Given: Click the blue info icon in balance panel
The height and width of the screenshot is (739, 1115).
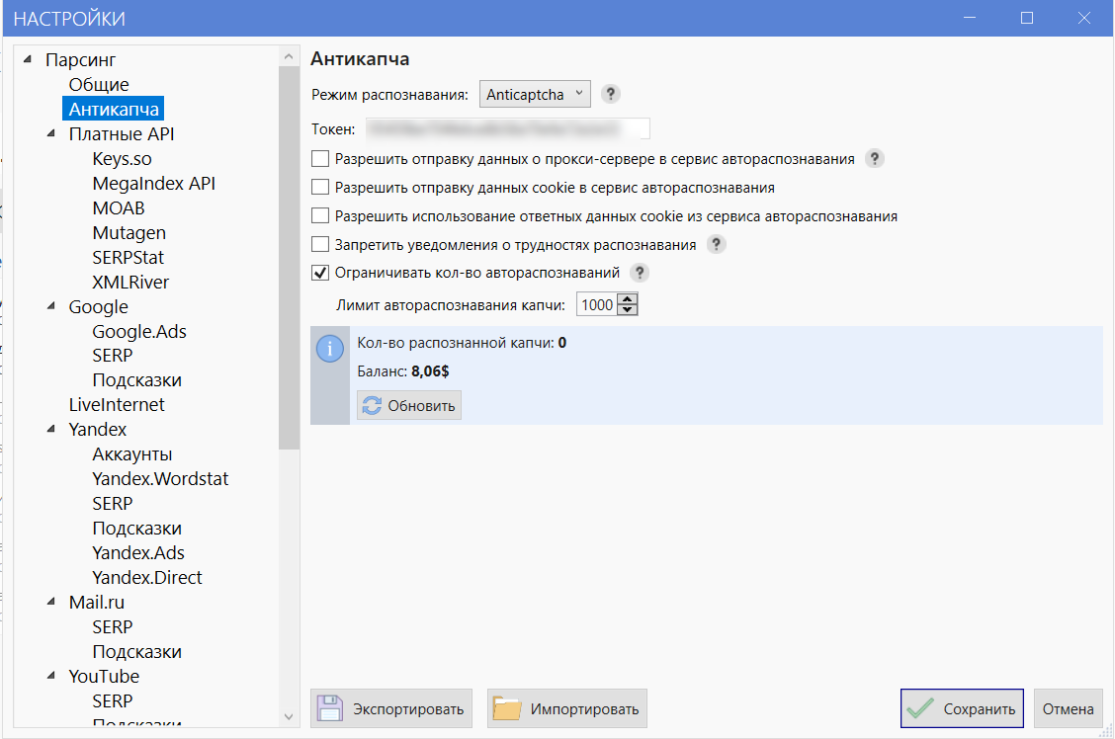Looking at the screenshot, I should click(x=330, y=349).
